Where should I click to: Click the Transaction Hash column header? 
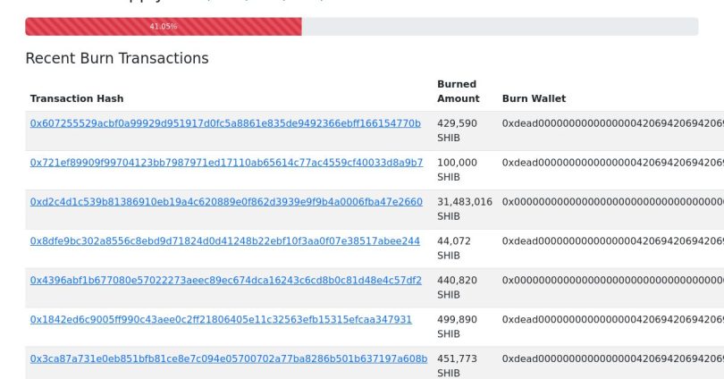[77, 98]
